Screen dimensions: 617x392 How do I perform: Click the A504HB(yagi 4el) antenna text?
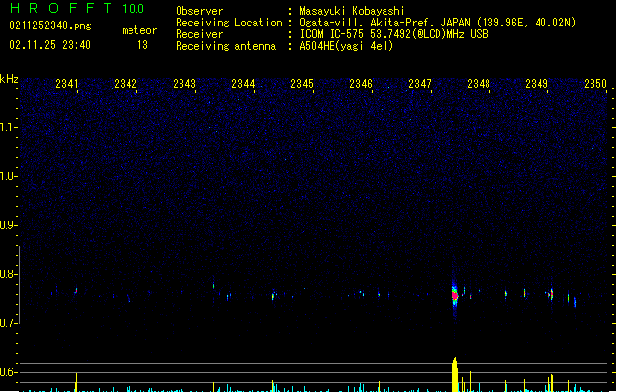[x=346, y=46]
